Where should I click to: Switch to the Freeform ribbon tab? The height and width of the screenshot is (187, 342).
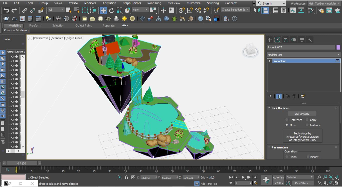[x=35, y=26]
